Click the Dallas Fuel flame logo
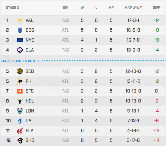The image size is (166, 146). (20, 121)
